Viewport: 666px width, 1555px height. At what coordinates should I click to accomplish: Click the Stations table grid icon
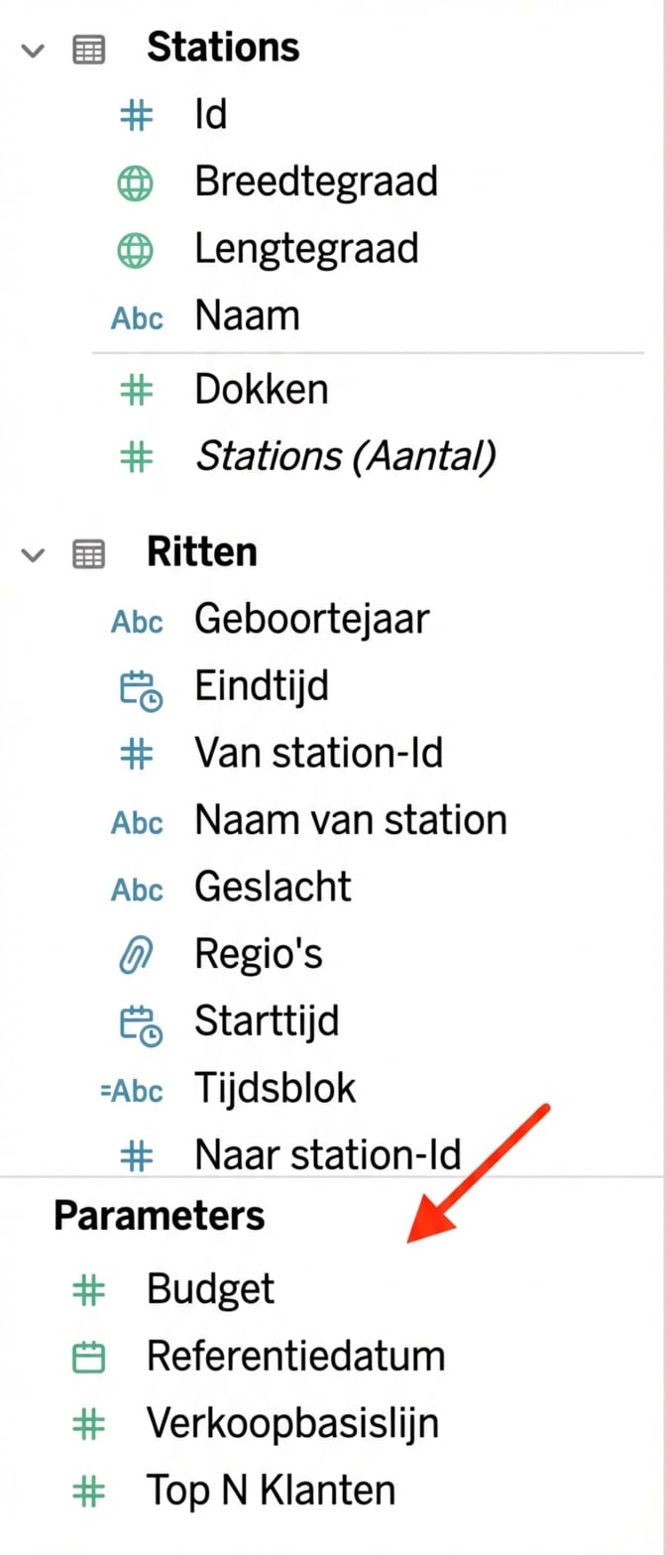[89, 50]
